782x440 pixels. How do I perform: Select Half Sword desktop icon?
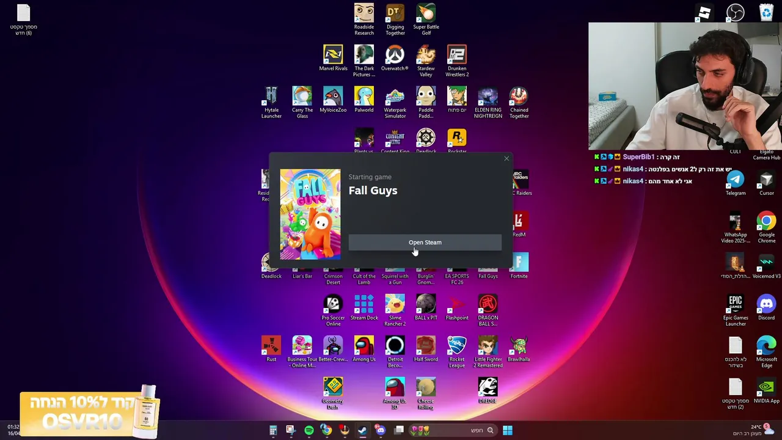coord(426,349)
